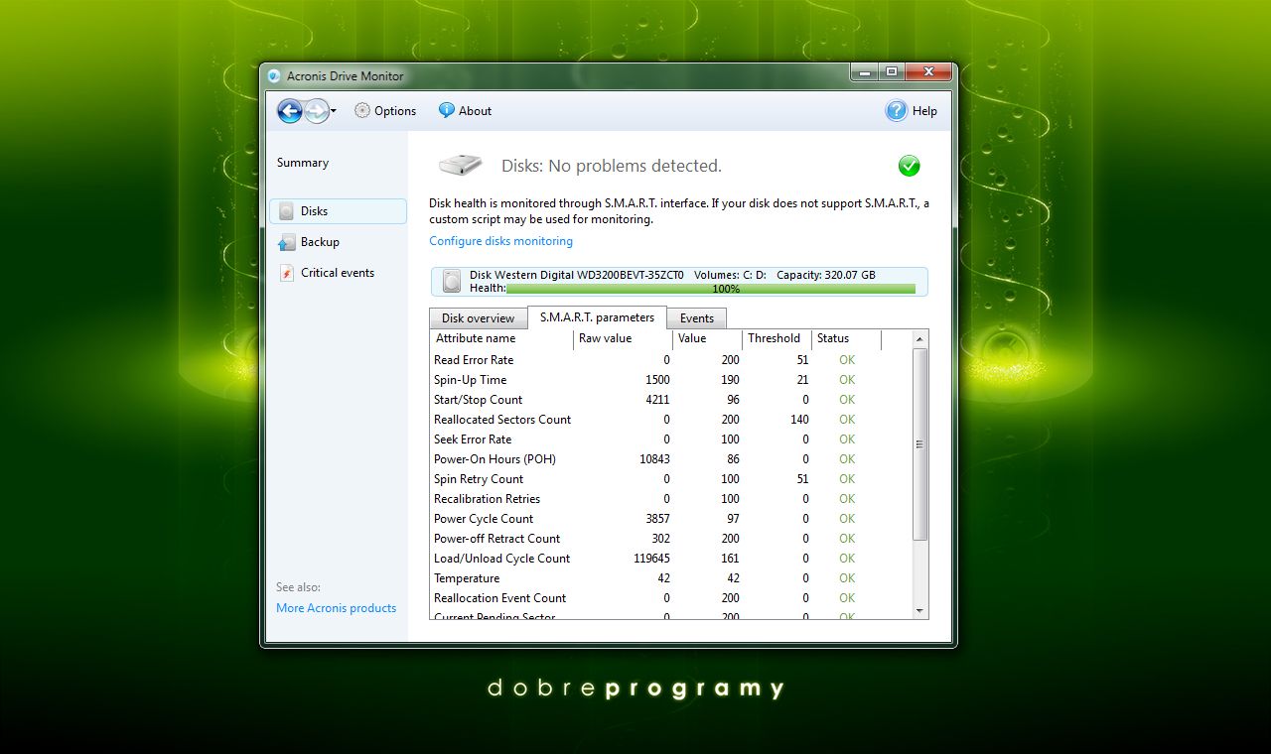Viewport: 1271px width, 754px height.
Task: Switch to the Events tab
Action: [696, 318]
